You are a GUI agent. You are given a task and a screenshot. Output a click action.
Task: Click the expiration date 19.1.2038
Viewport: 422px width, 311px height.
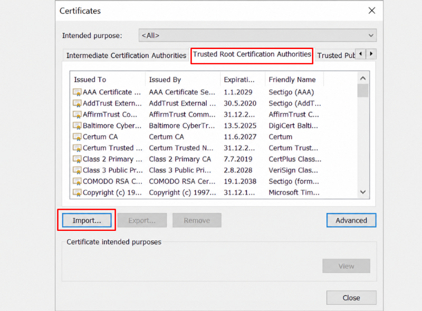click(240, 182)
